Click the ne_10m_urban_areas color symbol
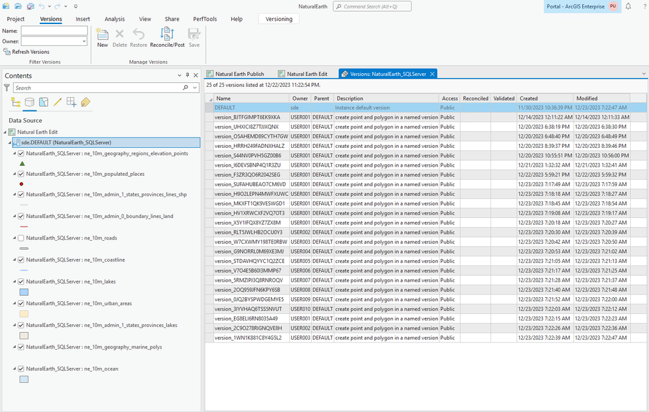649x412 pixels. (24, 314)
